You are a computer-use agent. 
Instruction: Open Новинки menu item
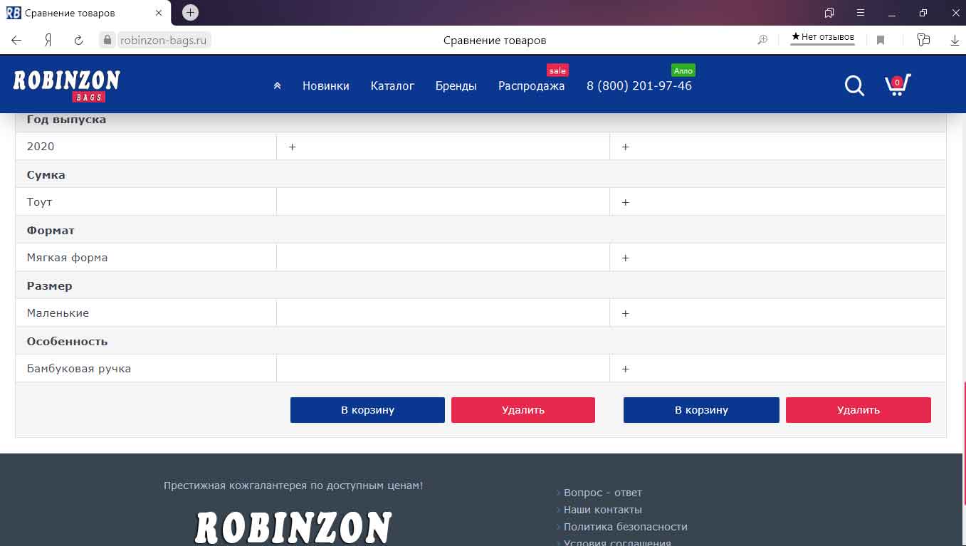coord(326,86)
